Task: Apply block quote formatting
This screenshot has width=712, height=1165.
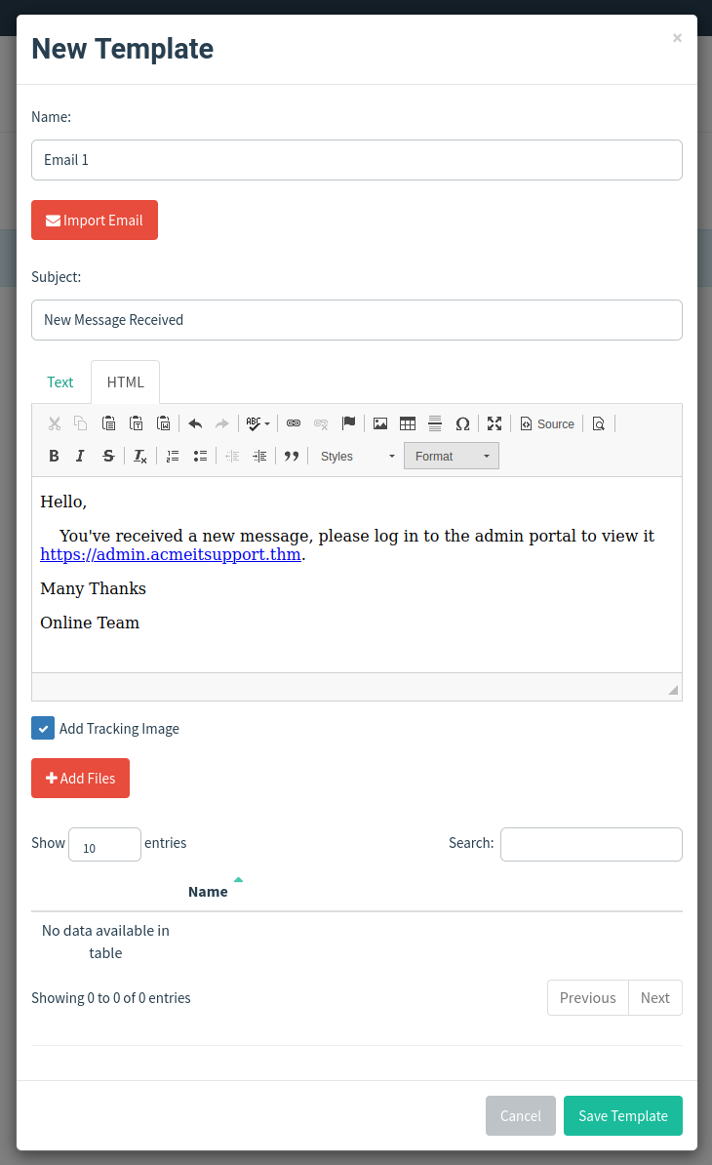Action: click(x=291, y=457)
